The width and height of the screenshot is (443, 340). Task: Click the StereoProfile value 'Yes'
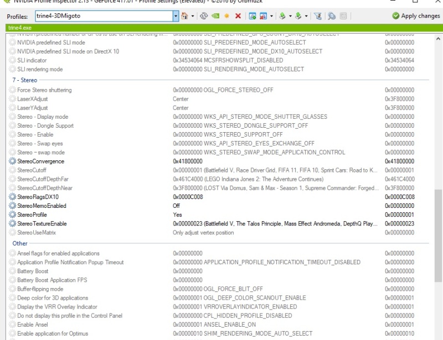(x=177, y=215)
